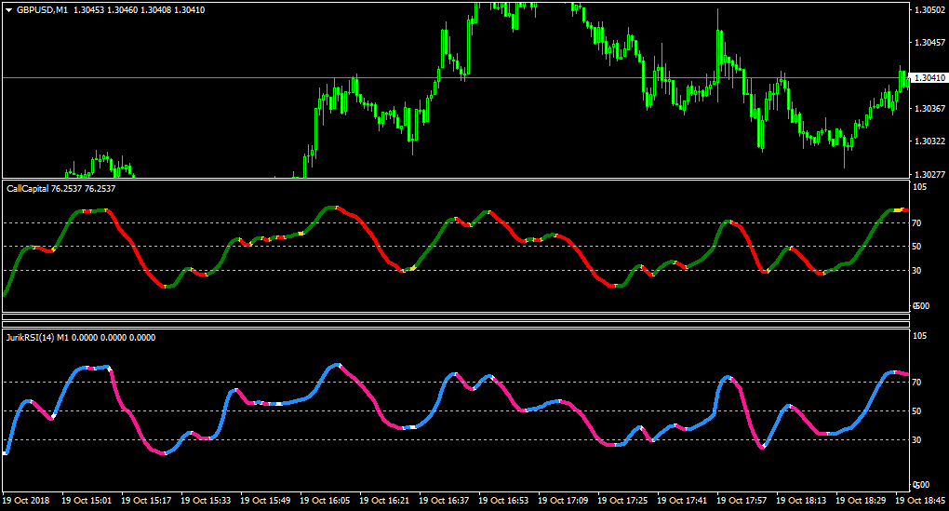Click the 19 Oct 16:05 time marker
The height and width of the screenshot is (511, 949).
325,501
